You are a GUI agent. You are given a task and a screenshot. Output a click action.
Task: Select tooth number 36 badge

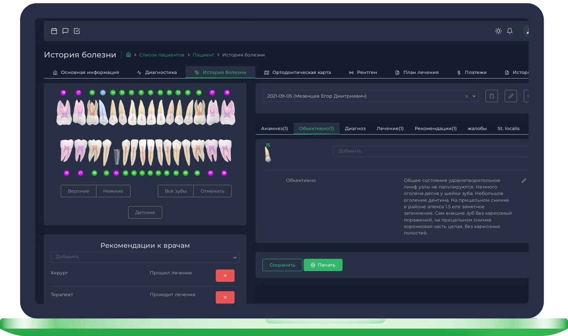197,173
